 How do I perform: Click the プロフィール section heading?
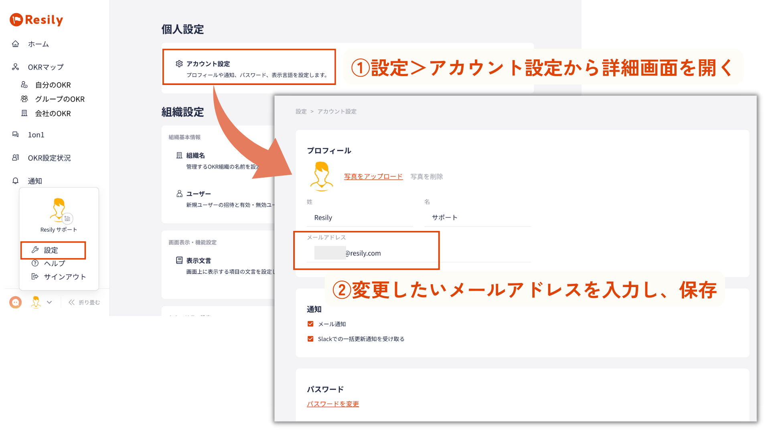[x=329, y=151]
